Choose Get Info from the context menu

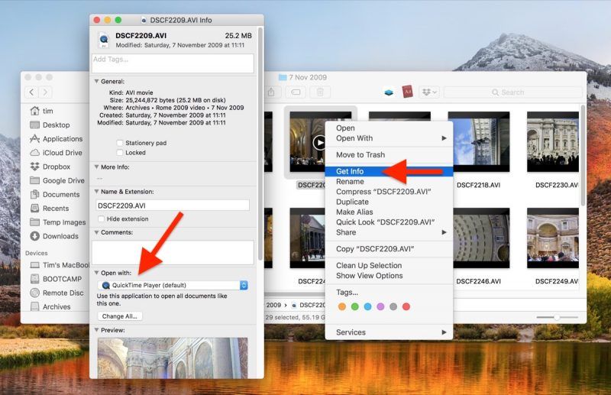350,171
